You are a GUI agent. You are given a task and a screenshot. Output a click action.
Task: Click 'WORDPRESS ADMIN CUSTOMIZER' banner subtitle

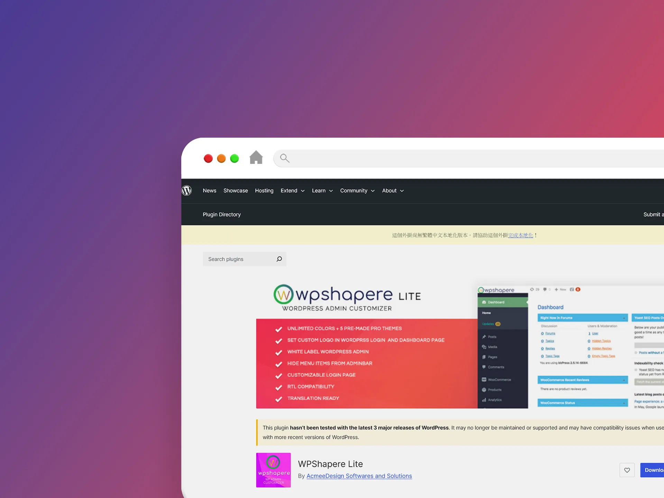[x=337, y=308]
